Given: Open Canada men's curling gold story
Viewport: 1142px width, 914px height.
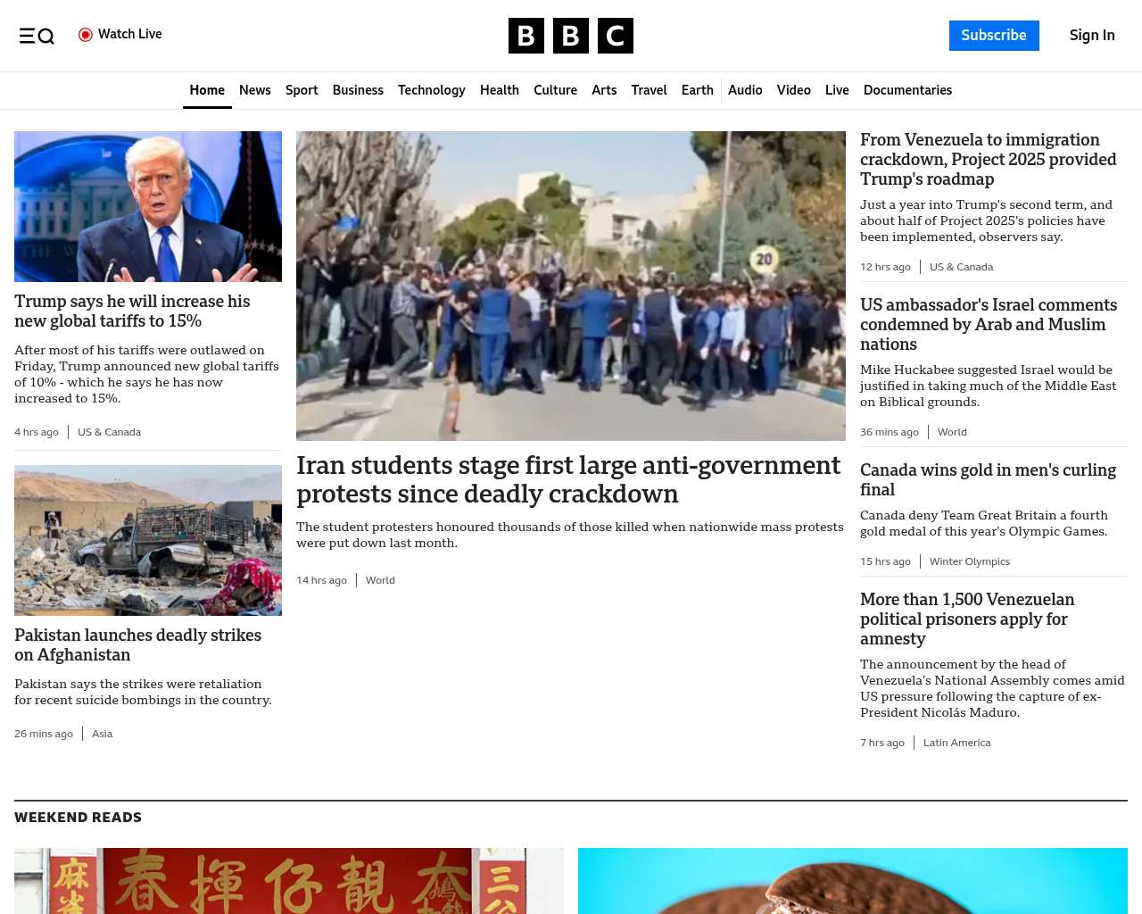Looking at the screenshot, I should [988, 479].
